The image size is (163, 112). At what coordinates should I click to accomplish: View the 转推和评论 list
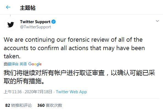[21, 105]
